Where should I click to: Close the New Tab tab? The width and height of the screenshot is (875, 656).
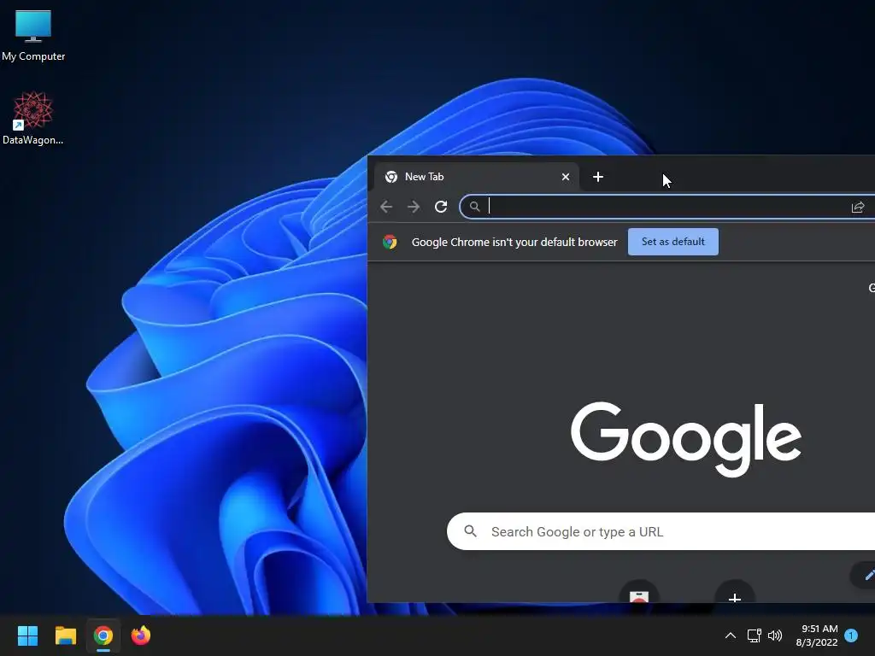[566, 177]
